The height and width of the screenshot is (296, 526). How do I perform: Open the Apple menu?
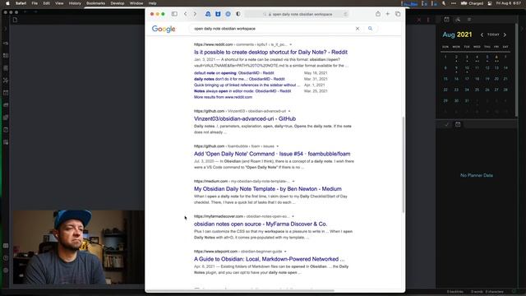[7, 3]
